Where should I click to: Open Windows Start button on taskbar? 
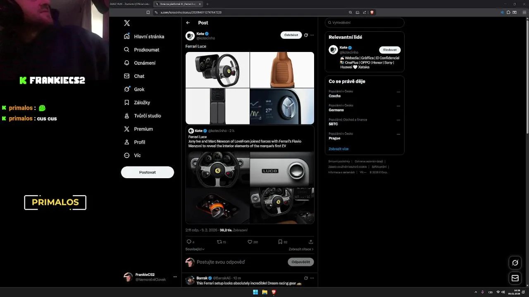(255, 292)
